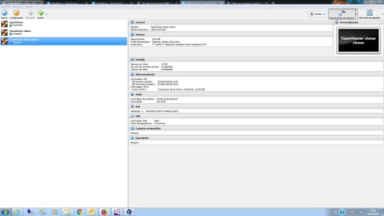
Task: Click the Nombre value in General section
Action: tap(163, 27)
